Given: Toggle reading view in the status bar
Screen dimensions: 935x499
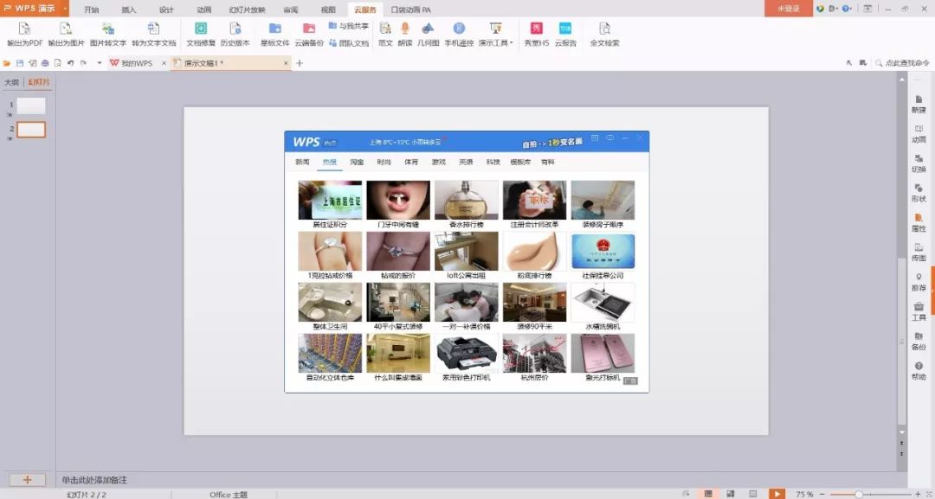Looking at the screenshot, I should click(752, 493).
